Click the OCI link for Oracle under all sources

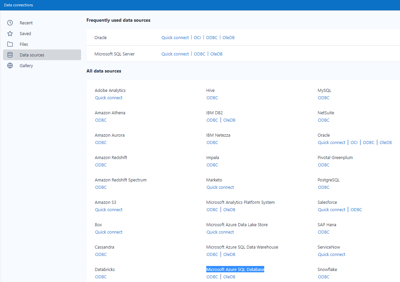[354, 142]
